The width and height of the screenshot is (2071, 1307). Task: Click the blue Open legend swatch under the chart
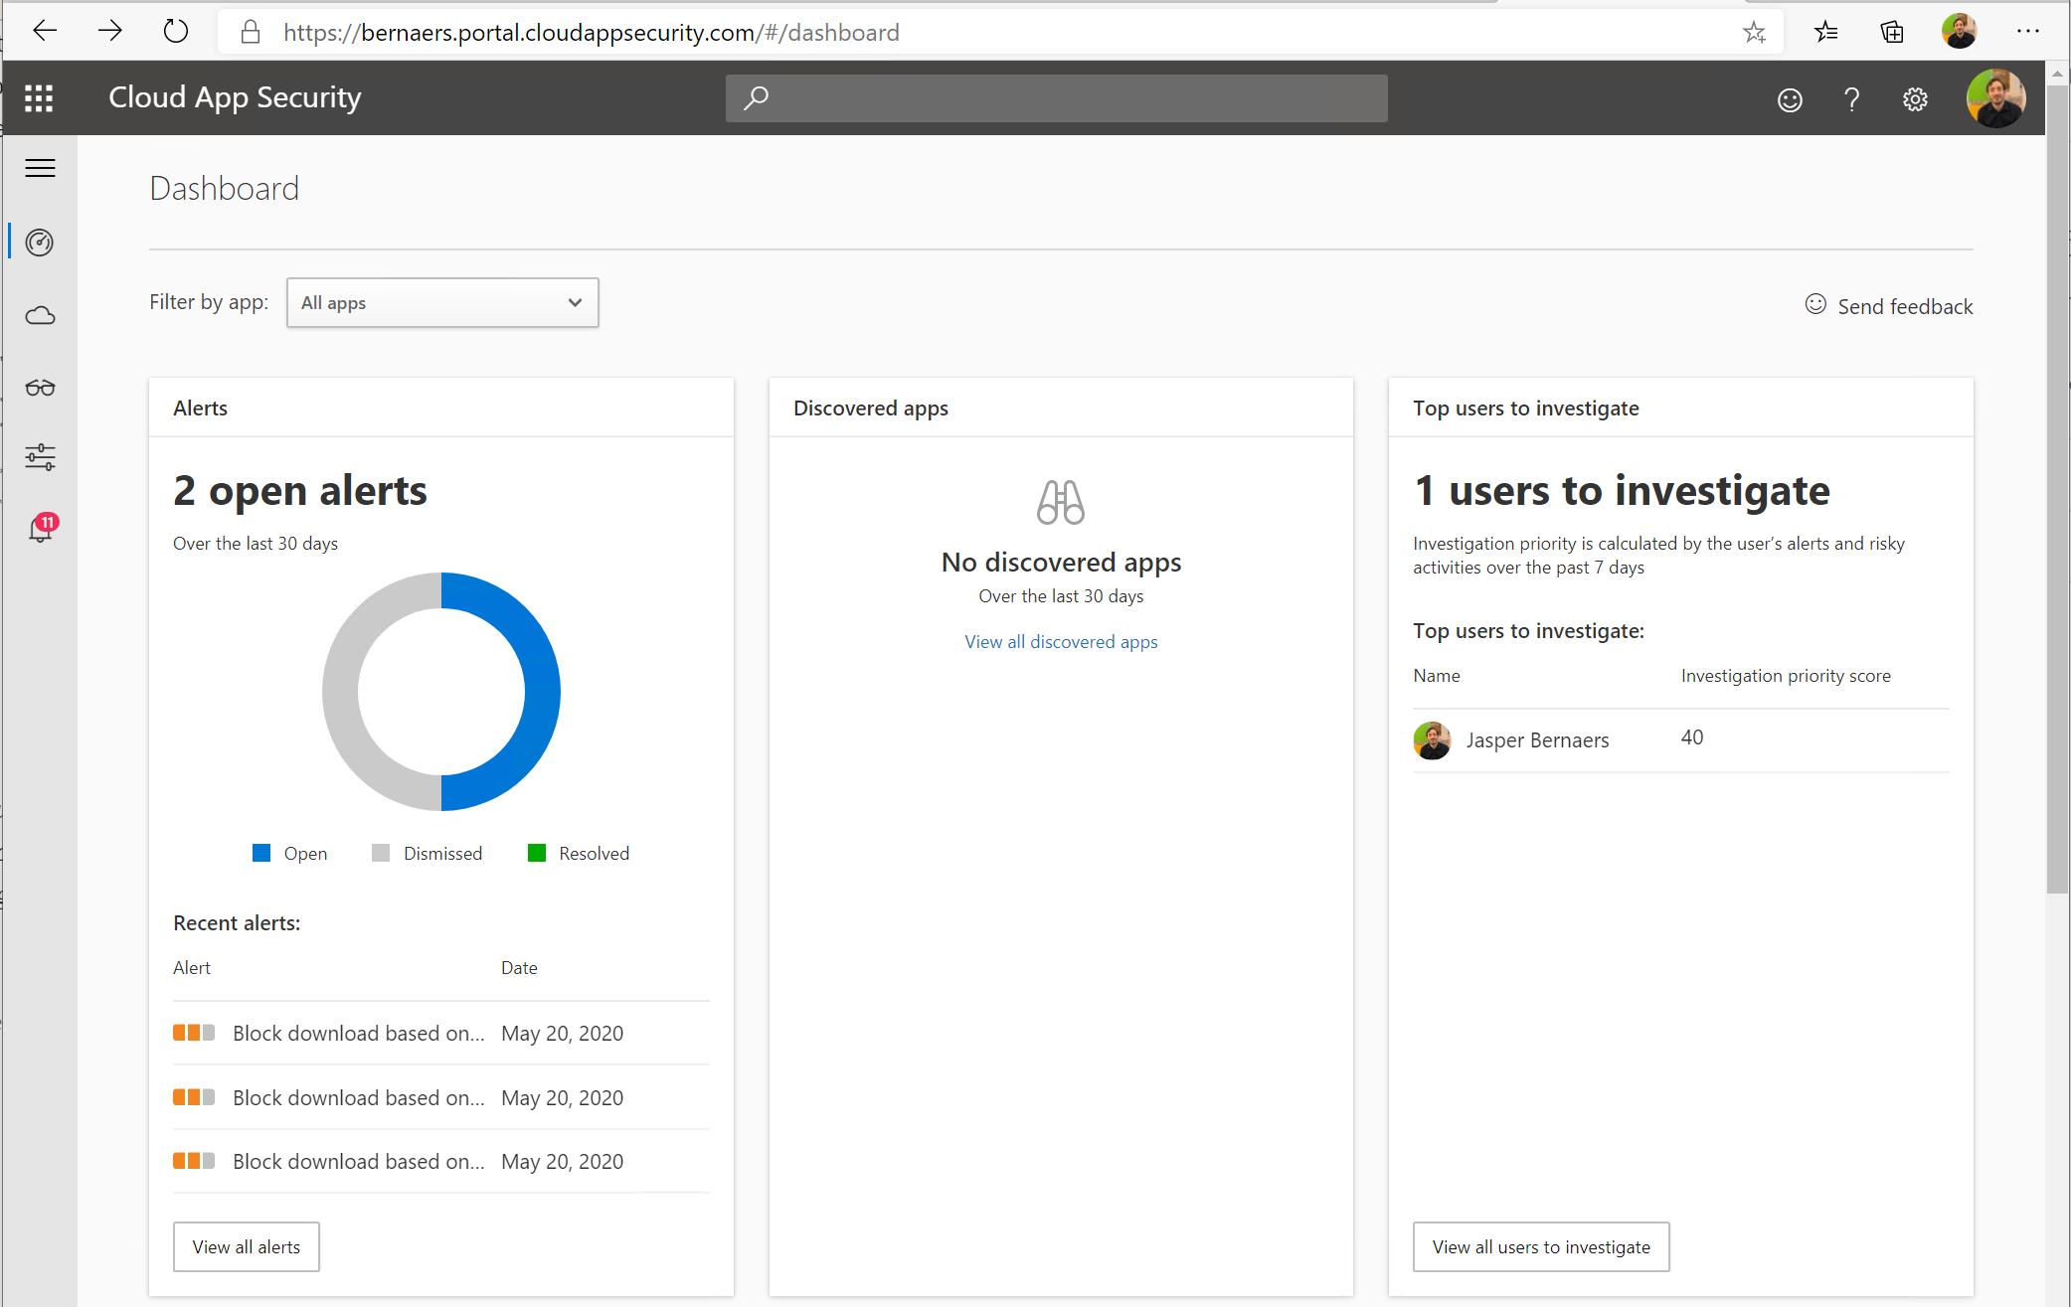260,852
